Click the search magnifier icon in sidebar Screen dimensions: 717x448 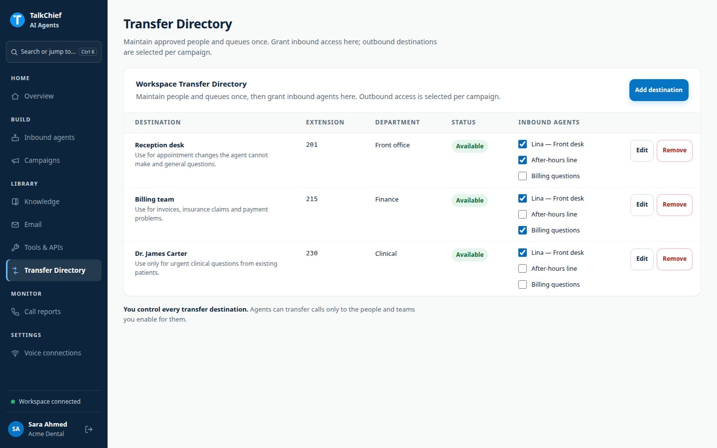[14, 52]
